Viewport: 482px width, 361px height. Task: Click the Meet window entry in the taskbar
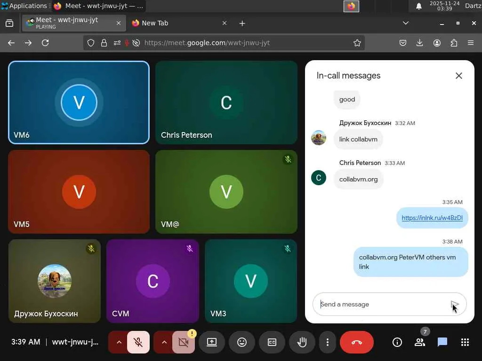pos(98,6)
